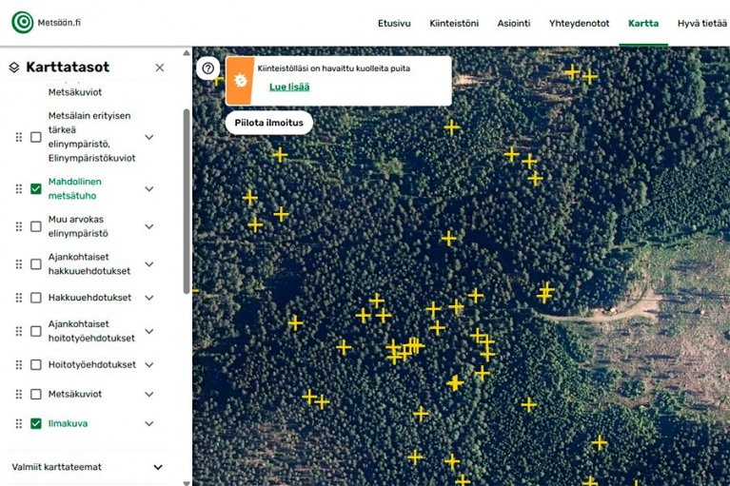Click the Lue lisää link

pos(289,87)
